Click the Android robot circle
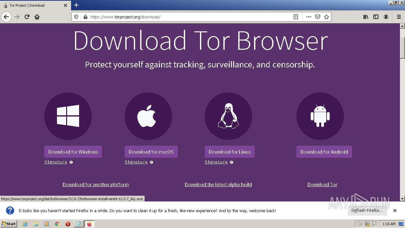Screen dimensions: 405x228 [320, 116]
